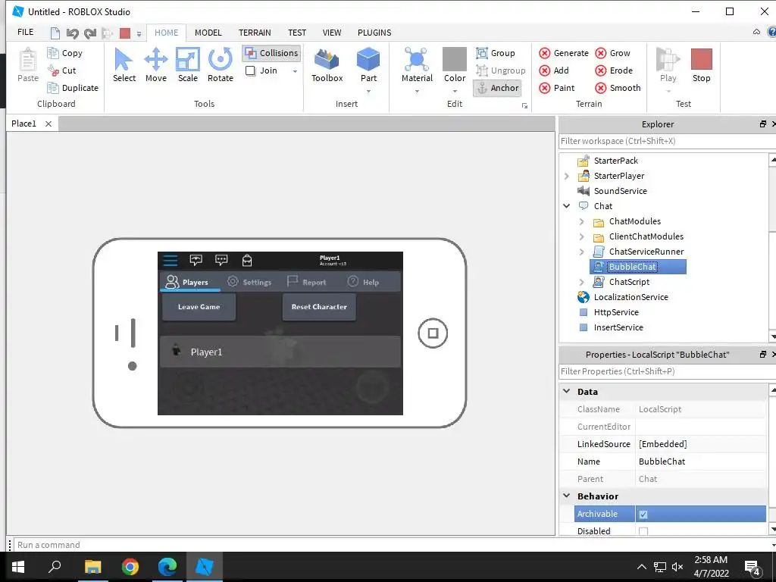
Task: Open the Report tab in game menu
Action: (x=307, y=282)
